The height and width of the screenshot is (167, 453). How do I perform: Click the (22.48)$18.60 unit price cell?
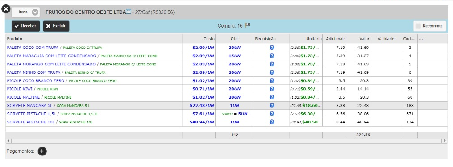point(306,106)
